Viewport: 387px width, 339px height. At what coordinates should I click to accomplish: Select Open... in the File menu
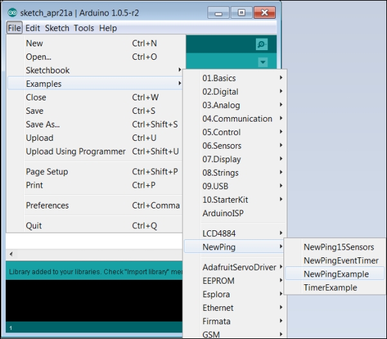pos(95,57)
